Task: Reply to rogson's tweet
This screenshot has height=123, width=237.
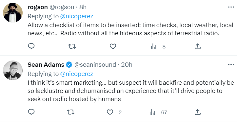Action: 31,46
